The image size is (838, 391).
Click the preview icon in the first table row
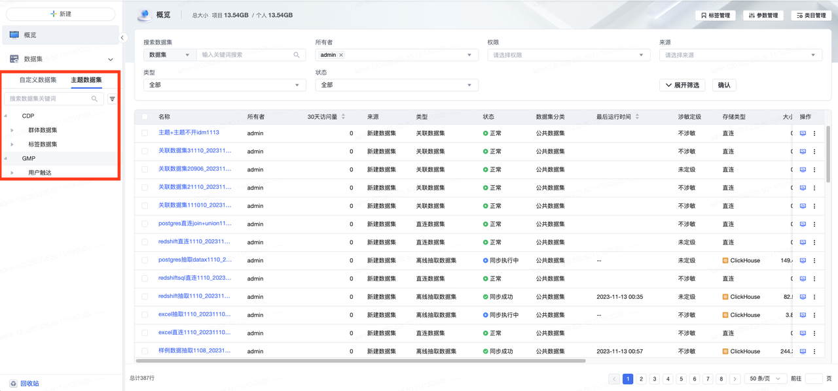(803, 133)
